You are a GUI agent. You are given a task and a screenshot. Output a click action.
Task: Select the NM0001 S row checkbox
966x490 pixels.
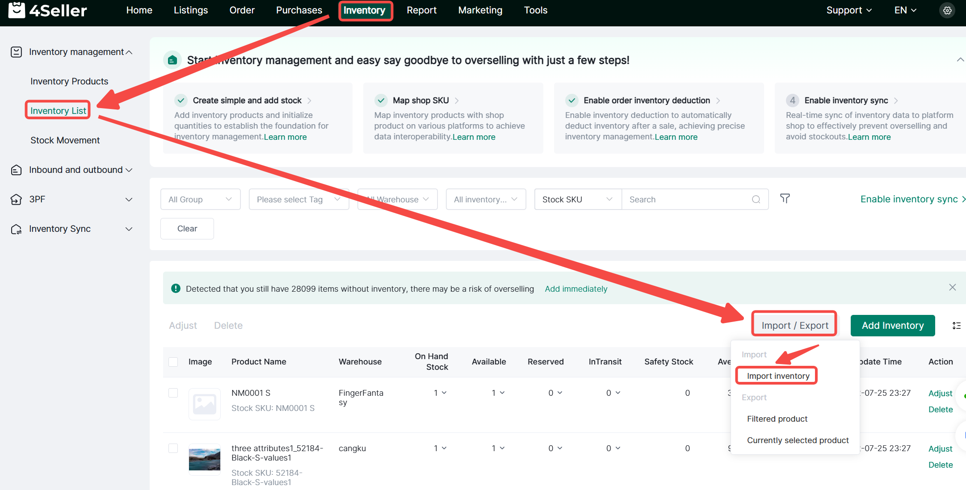[x=173, y=393]
